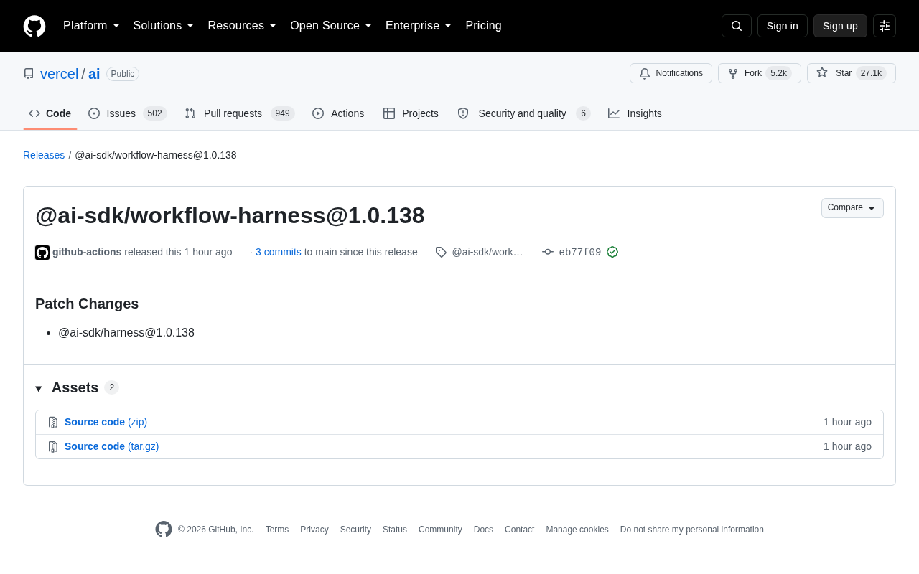Viewport: 919px width, 574px height.
Task: Open the ai repository link
Action: (x=94, y=74)
